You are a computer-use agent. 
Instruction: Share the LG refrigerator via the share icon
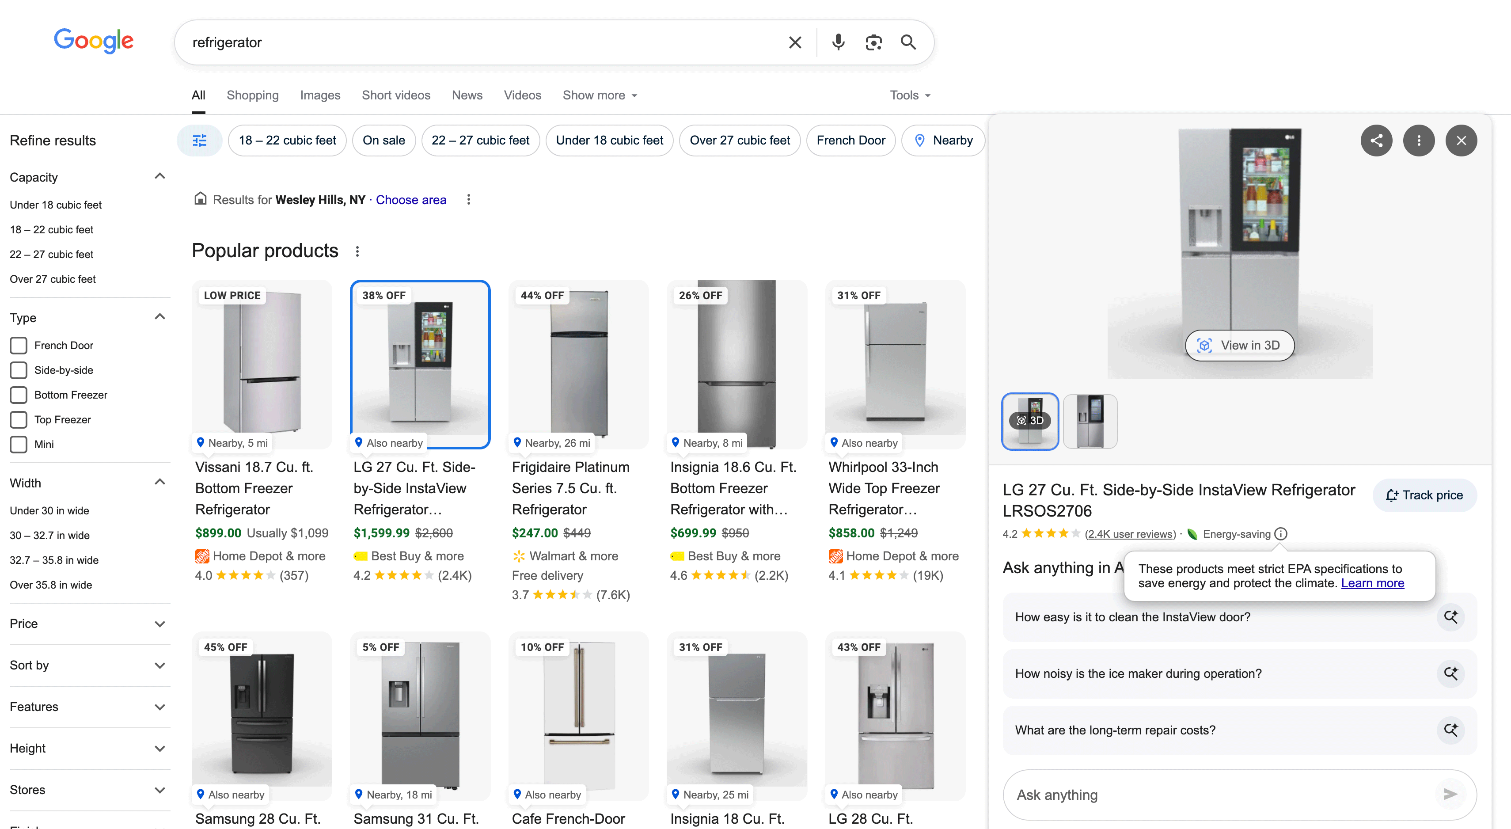point(1377,140)
